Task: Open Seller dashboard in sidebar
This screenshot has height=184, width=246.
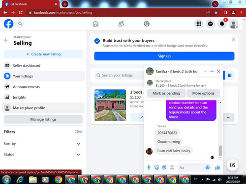Action: tap(43, 66)
